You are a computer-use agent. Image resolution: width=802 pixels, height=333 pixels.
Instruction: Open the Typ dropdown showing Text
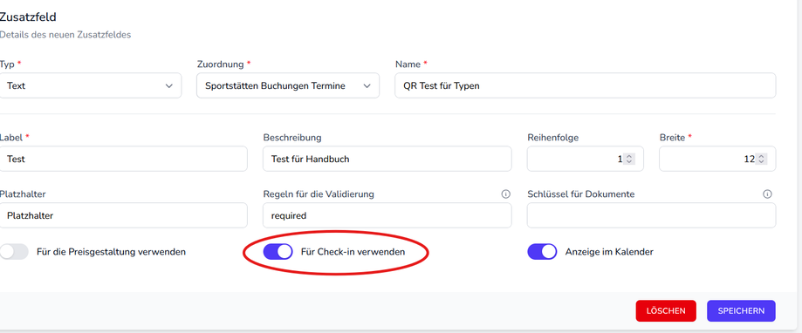[91, 85]
